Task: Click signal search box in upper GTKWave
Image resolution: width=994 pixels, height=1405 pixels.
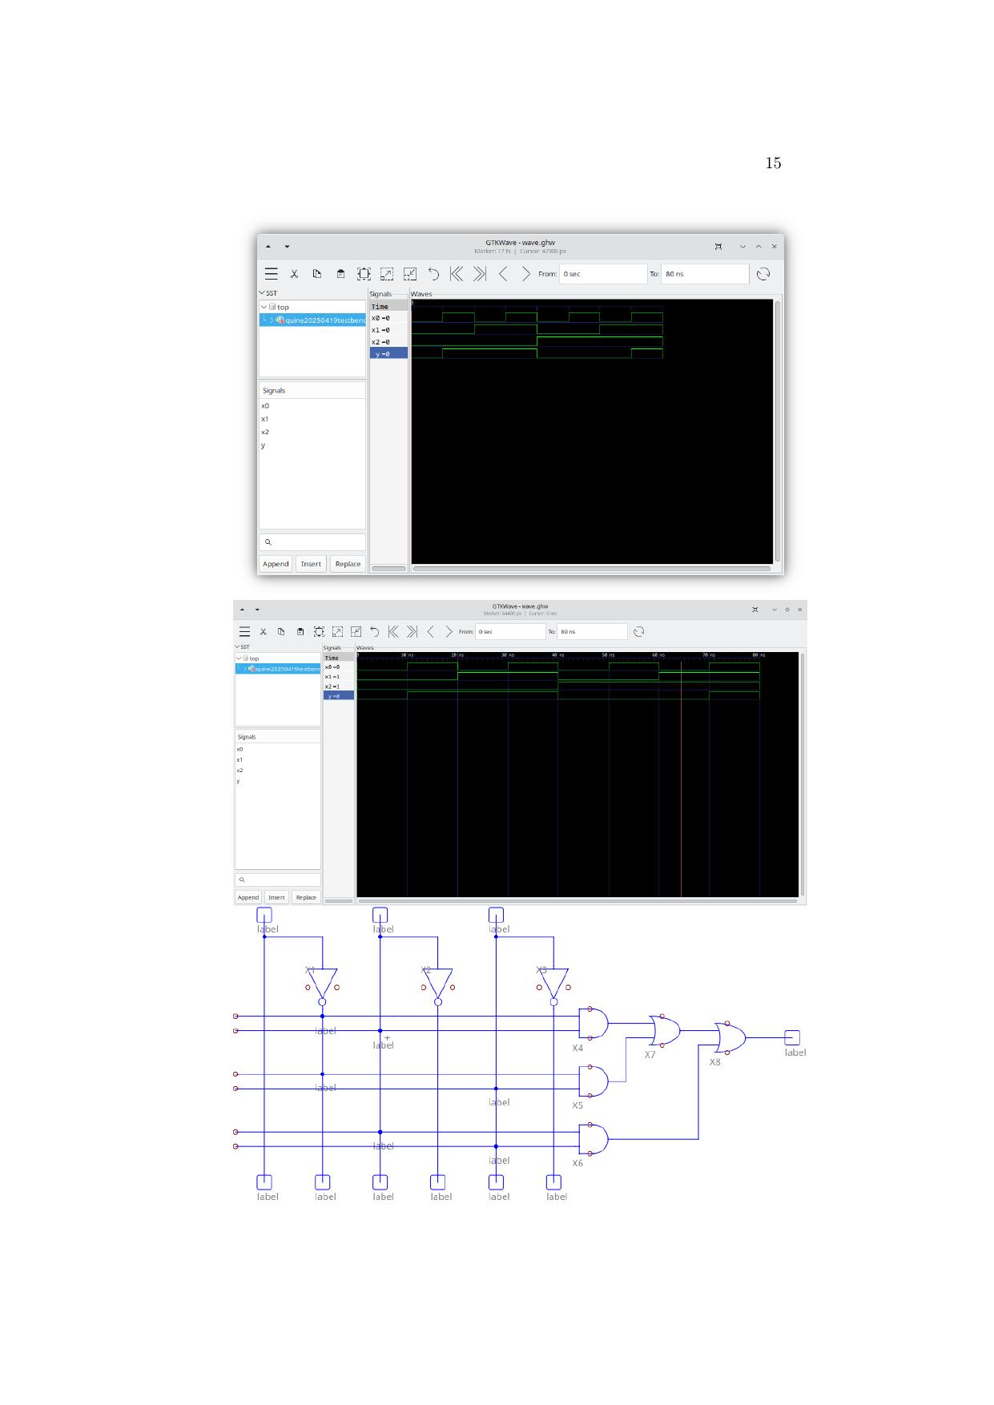Action: coord(312,542)
